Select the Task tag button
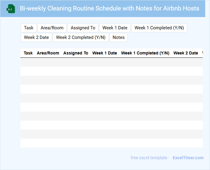 (29, 28)
